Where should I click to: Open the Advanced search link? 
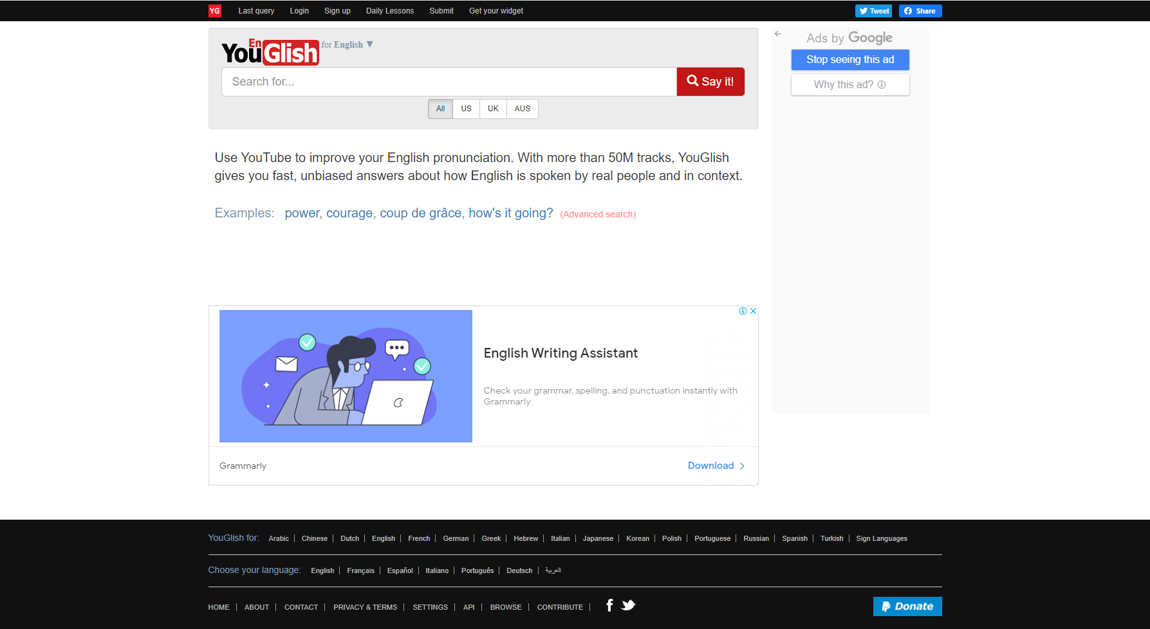click(598, 215)
